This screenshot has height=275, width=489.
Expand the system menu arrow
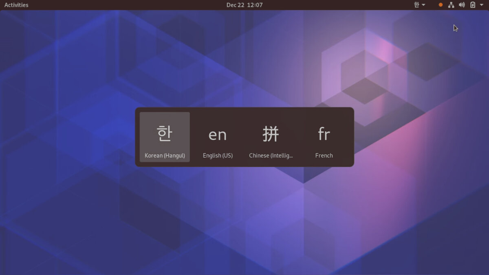click(481, 5)
